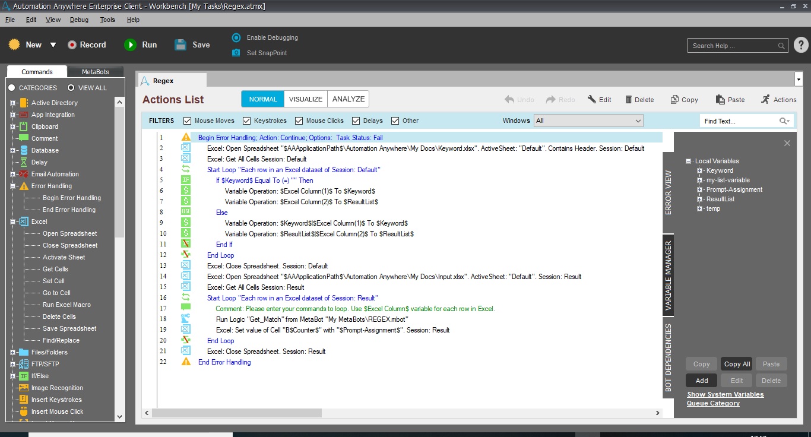Open help via question mark icon

click(x=800, y=45)
